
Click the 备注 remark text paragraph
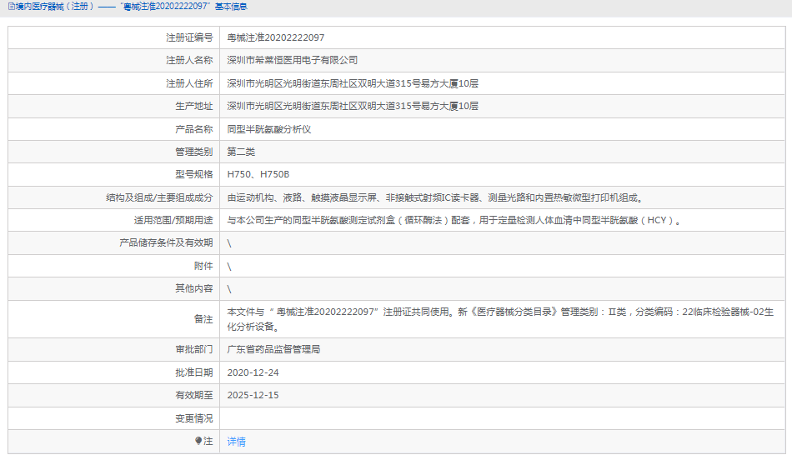click(x=500, y=319)
